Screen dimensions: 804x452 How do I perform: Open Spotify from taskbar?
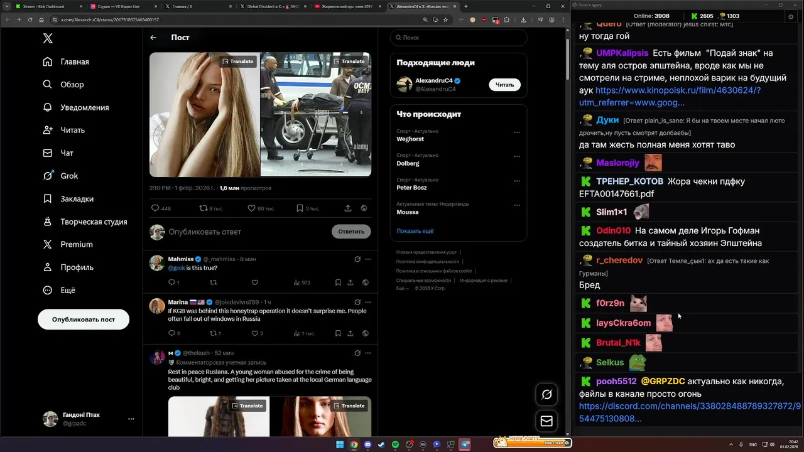pos(395,444)
